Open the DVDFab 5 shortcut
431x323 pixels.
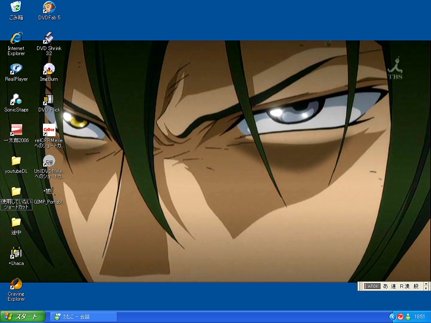coord(49,11)
